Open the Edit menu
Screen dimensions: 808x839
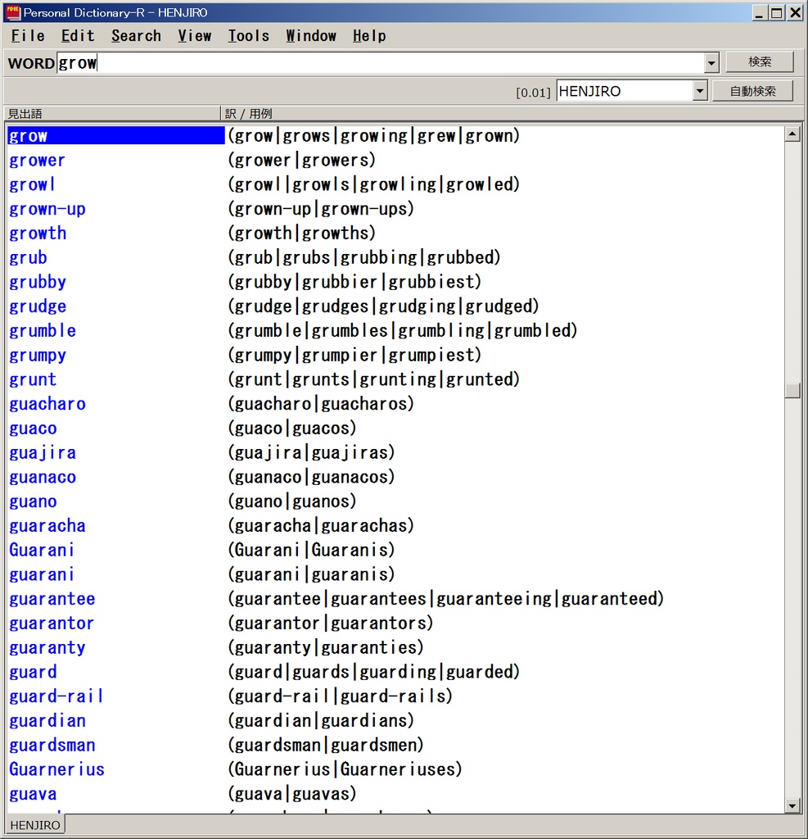tap(78, 36)
